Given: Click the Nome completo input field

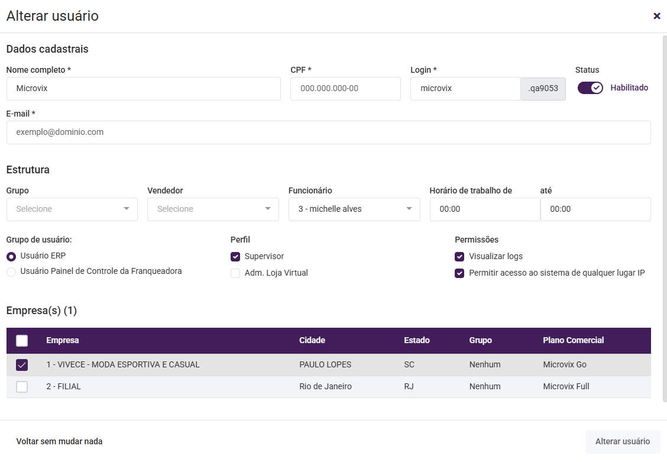Looking at the screenshot, I should [x=143, y=89].
